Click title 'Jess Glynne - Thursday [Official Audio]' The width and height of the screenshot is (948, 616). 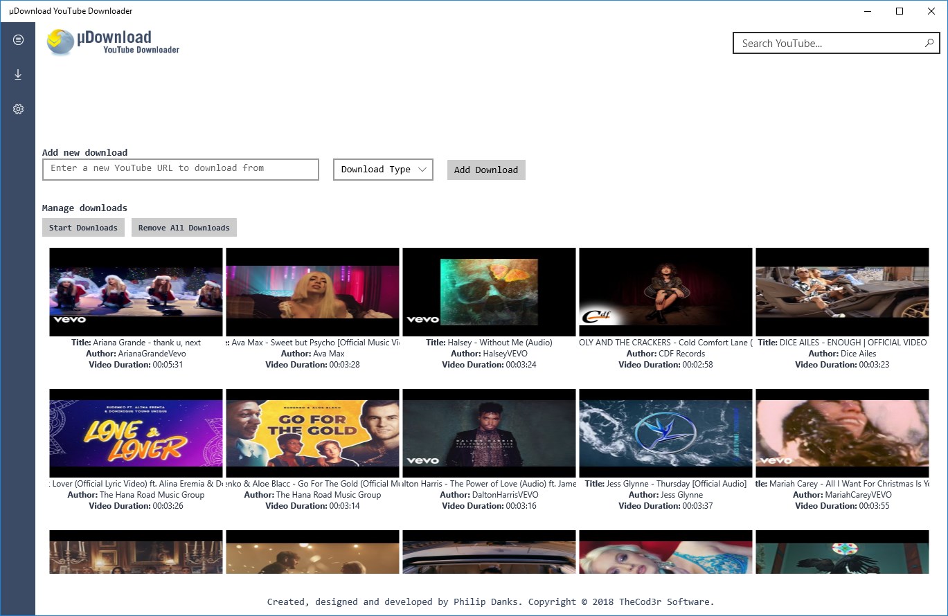677,484
